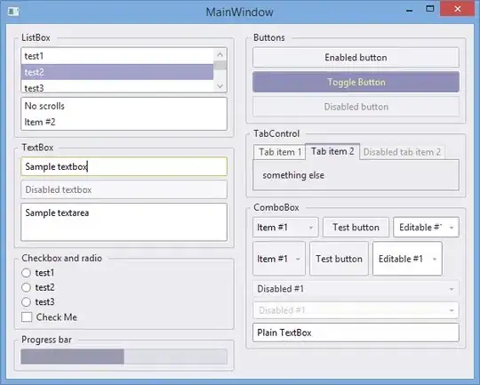Click the application icon in title bar
480x385 pixels.
pos(13,12)
